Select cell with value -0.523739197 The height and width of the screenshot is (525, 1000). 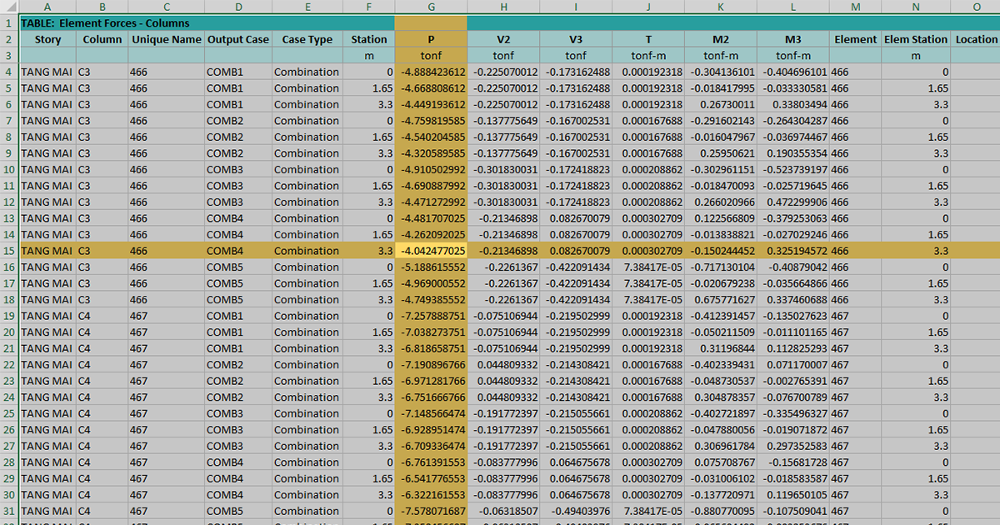[x=793, y=170]
